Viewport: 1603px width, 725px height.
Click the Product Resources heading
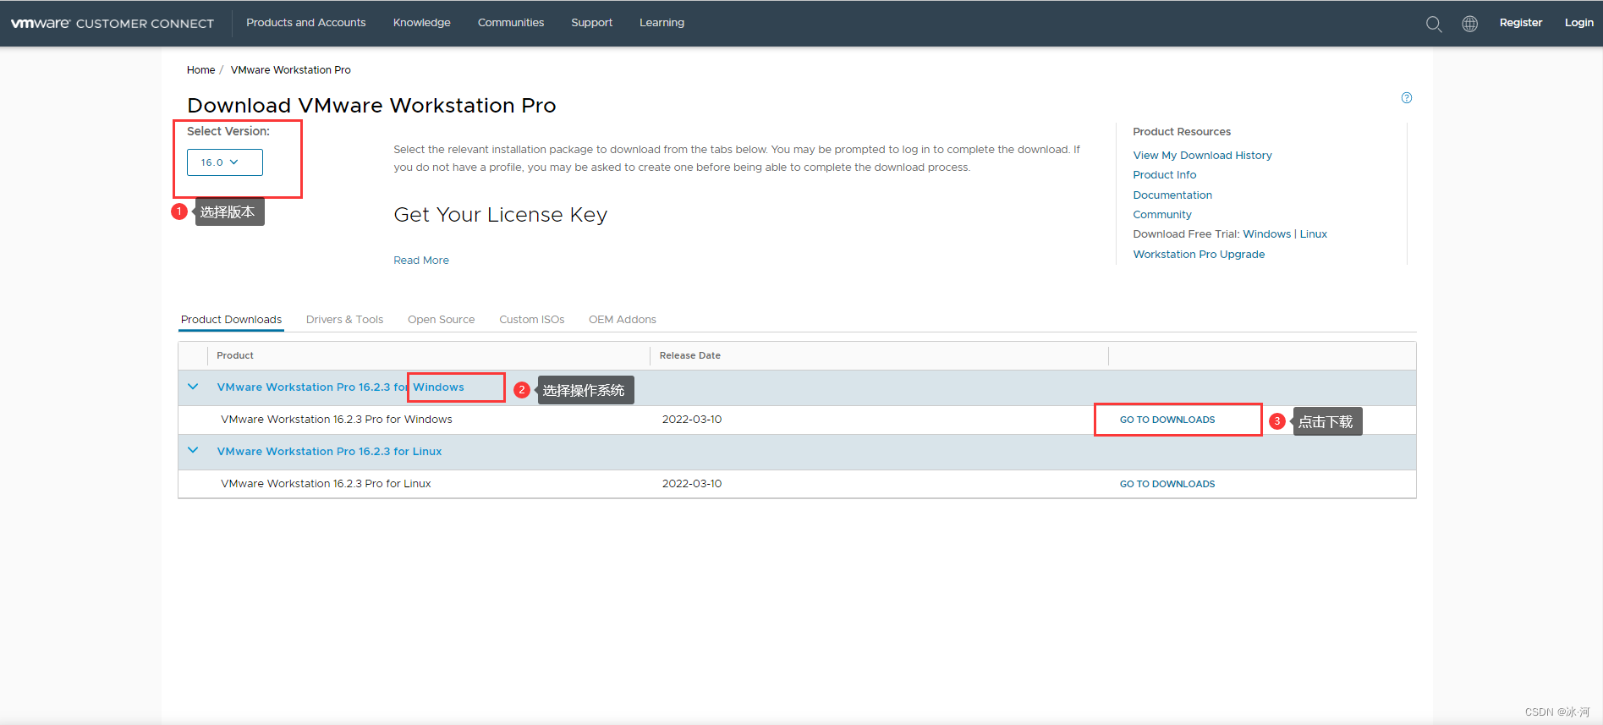point(1182,132)
